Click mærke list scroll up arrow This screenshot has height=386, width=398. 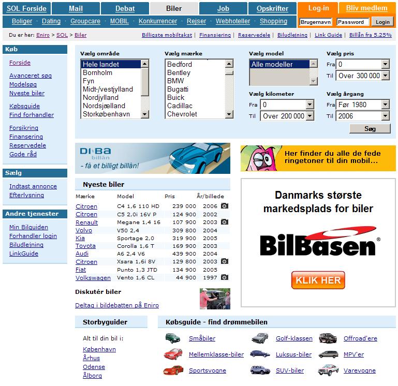click(x=229, y=64)
